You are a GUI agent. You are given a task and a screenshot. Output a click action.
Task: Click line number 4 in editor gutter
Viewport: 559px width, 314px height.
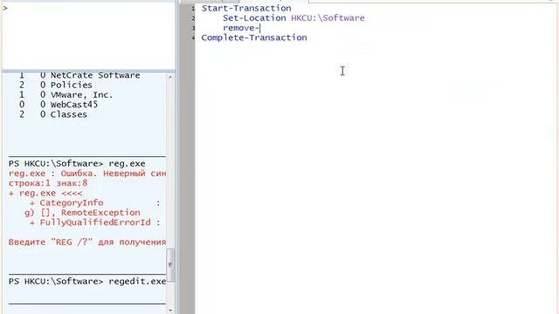pyautogui.click(x=193, y=38)
